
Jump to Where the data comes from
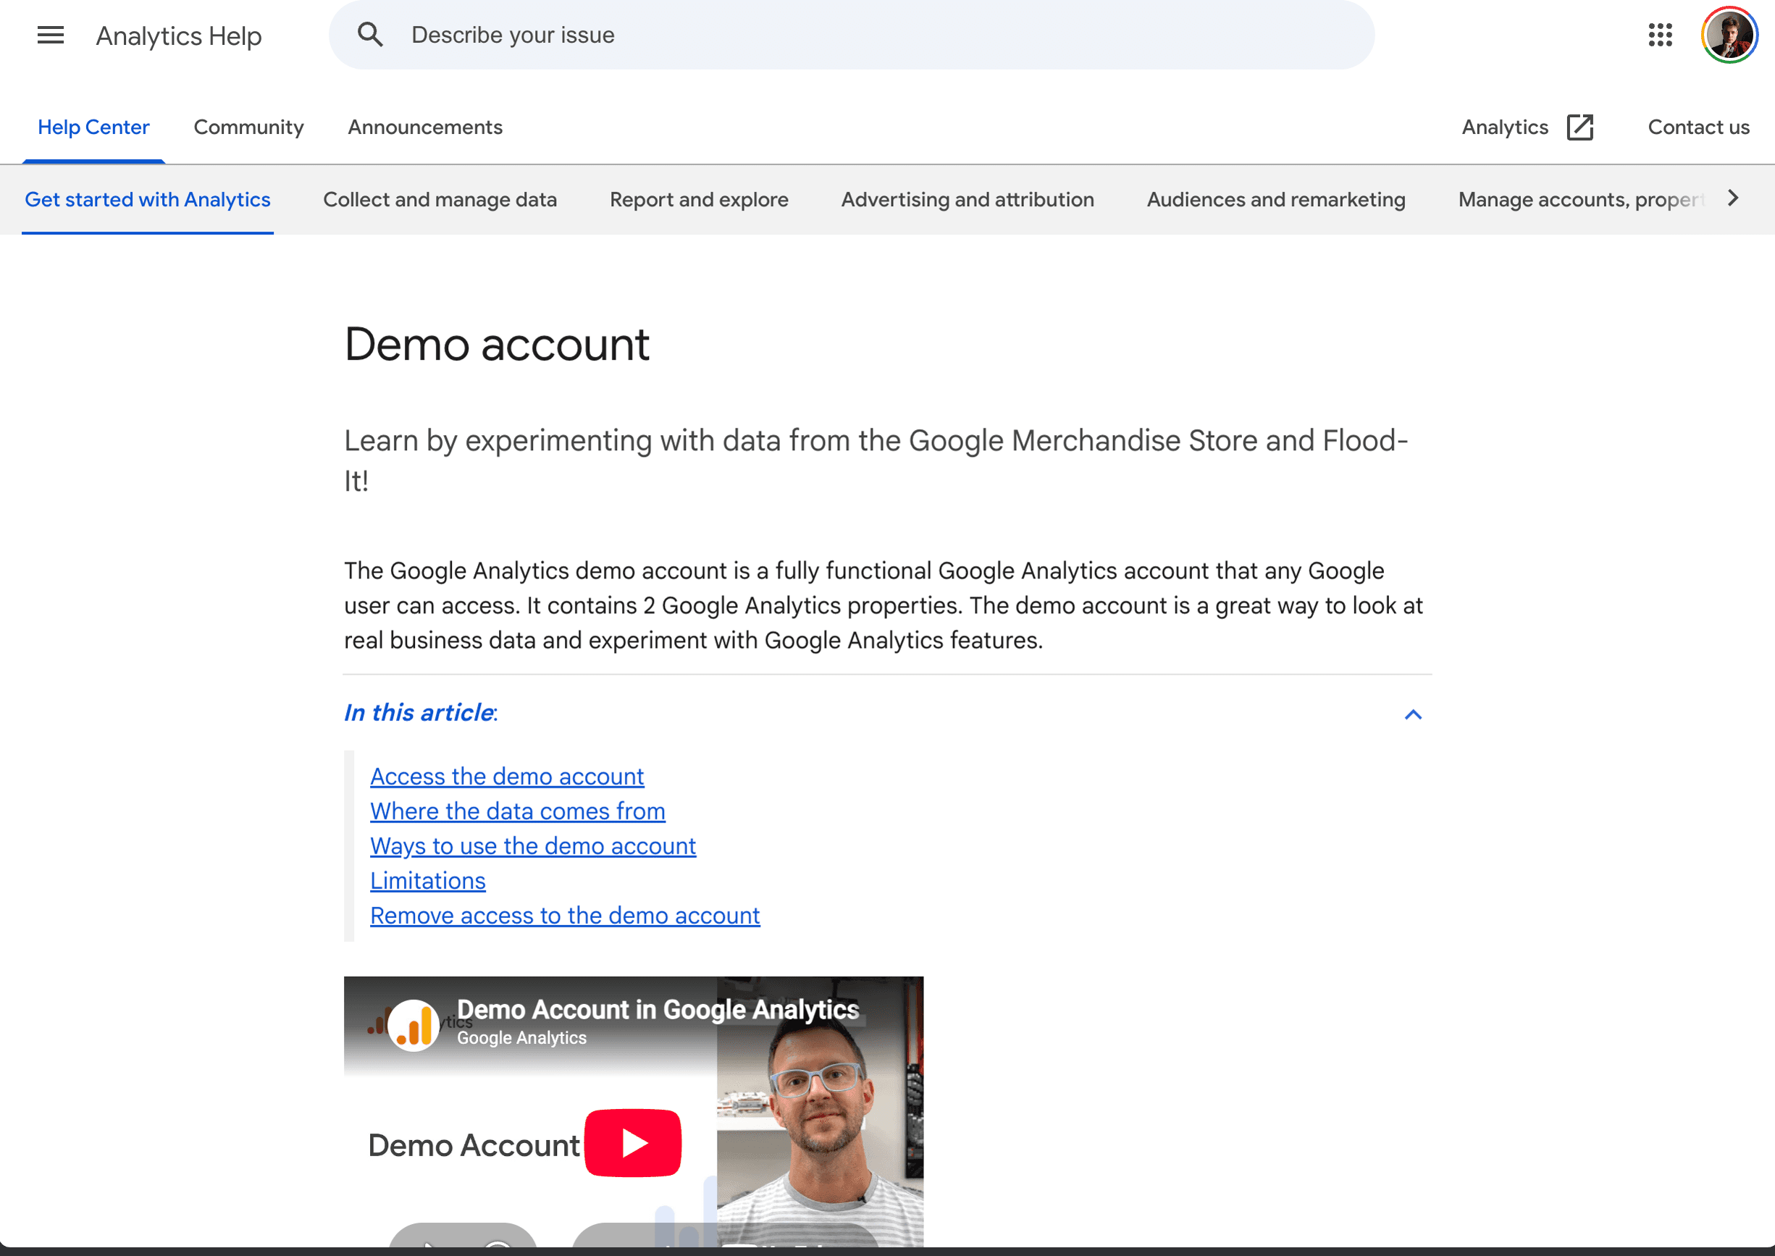(x=518, y=811)
